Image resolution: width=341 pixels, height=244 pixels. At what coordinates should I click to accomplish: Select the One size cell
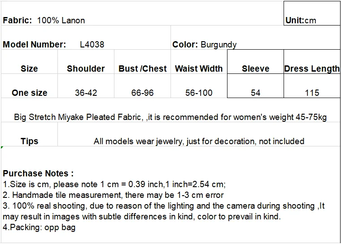pos(29,86)
